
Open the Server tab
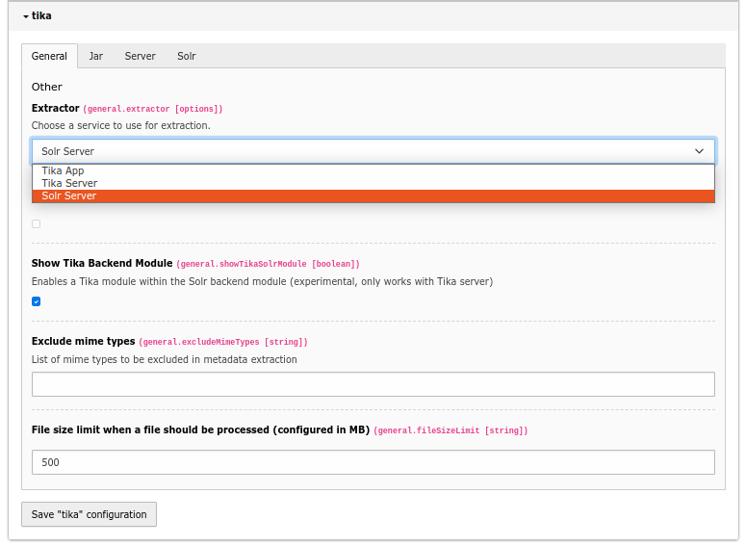(x=140, y=56)
